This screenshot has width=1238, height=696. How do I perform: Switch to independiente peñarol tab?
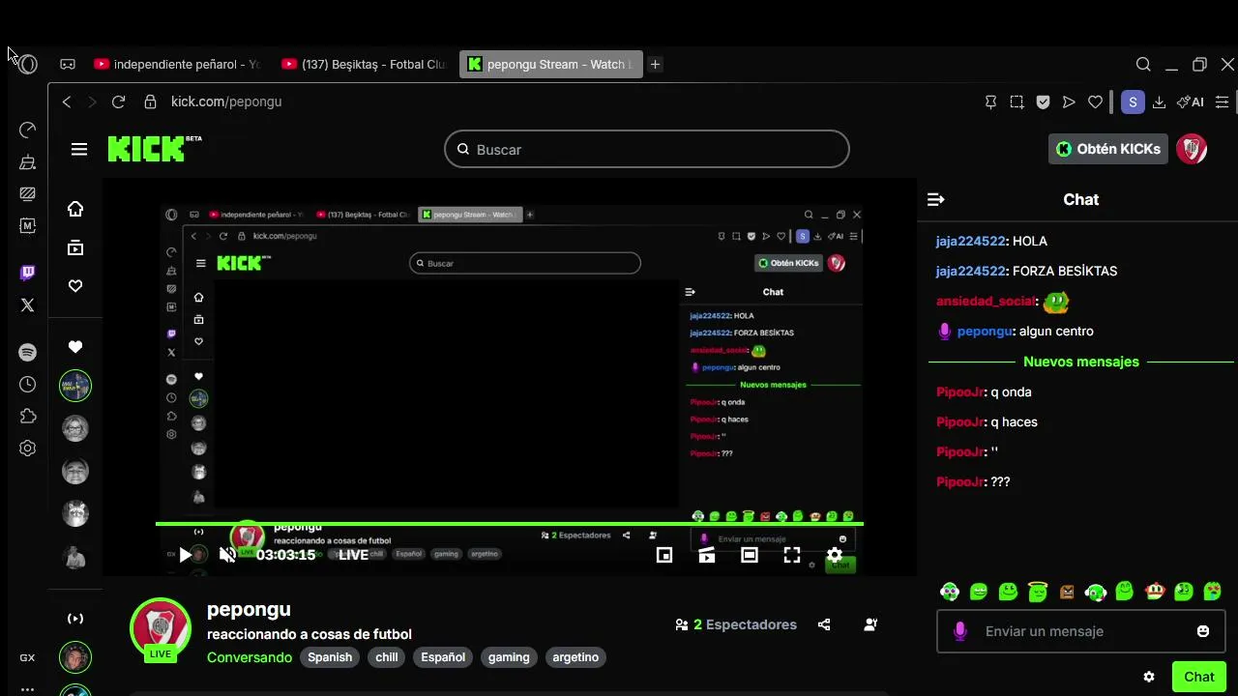177,65
